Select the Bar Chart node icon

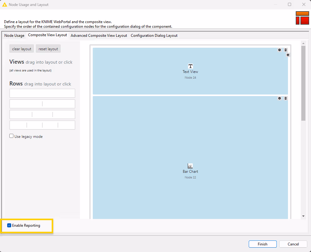coord(190,166)
